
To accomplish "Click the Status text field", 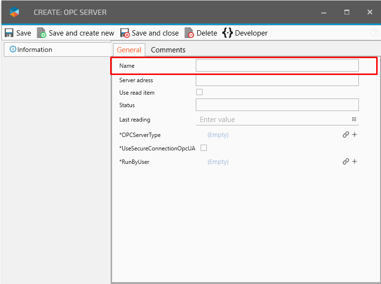I will [x=277, y=105].
